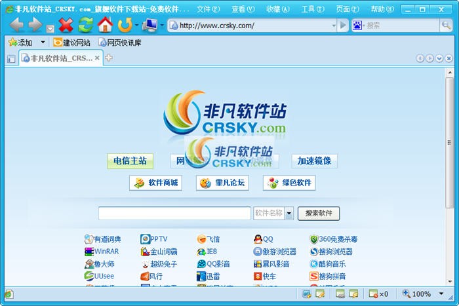Open the QQ link with penguin icon
The width and height of the screenshot is (459, 306).
tap(264, 239)
